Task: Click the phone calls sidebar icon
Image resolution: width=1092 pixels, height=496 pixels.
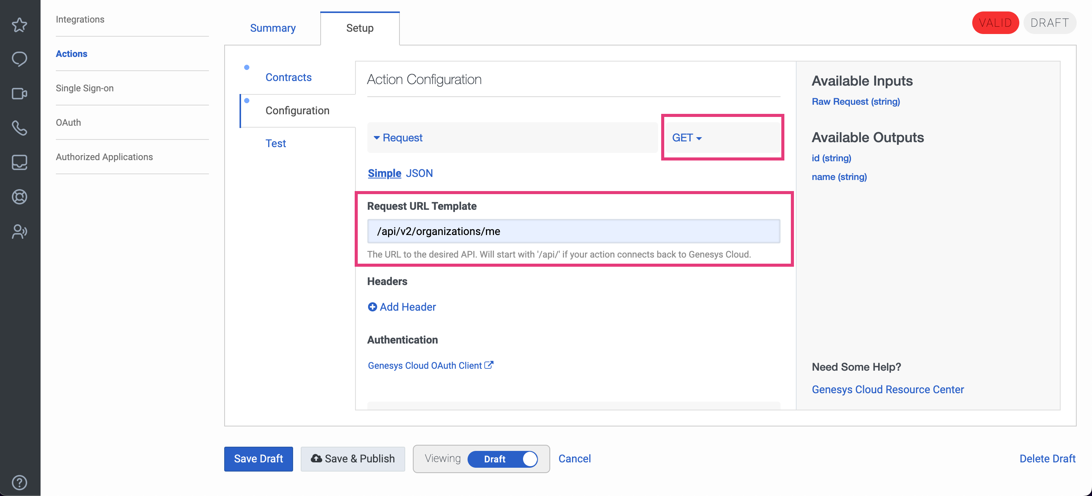Action: [x=20, y=128]
